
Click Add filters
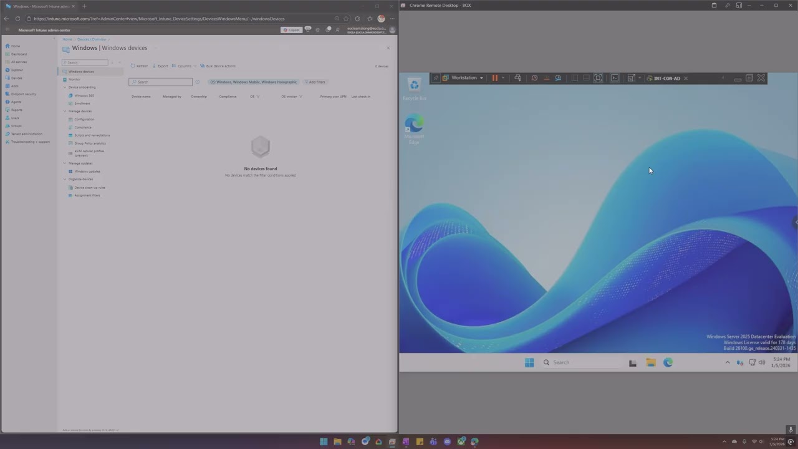315,82
